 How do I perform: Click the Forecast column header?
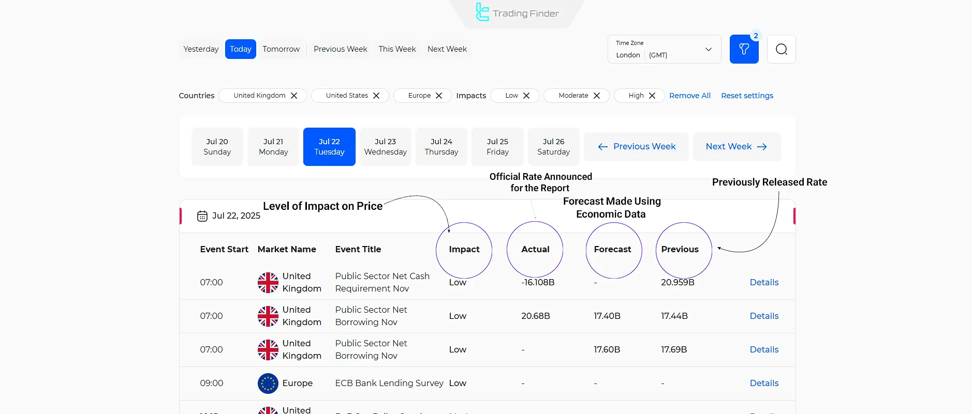pos(612,249)
